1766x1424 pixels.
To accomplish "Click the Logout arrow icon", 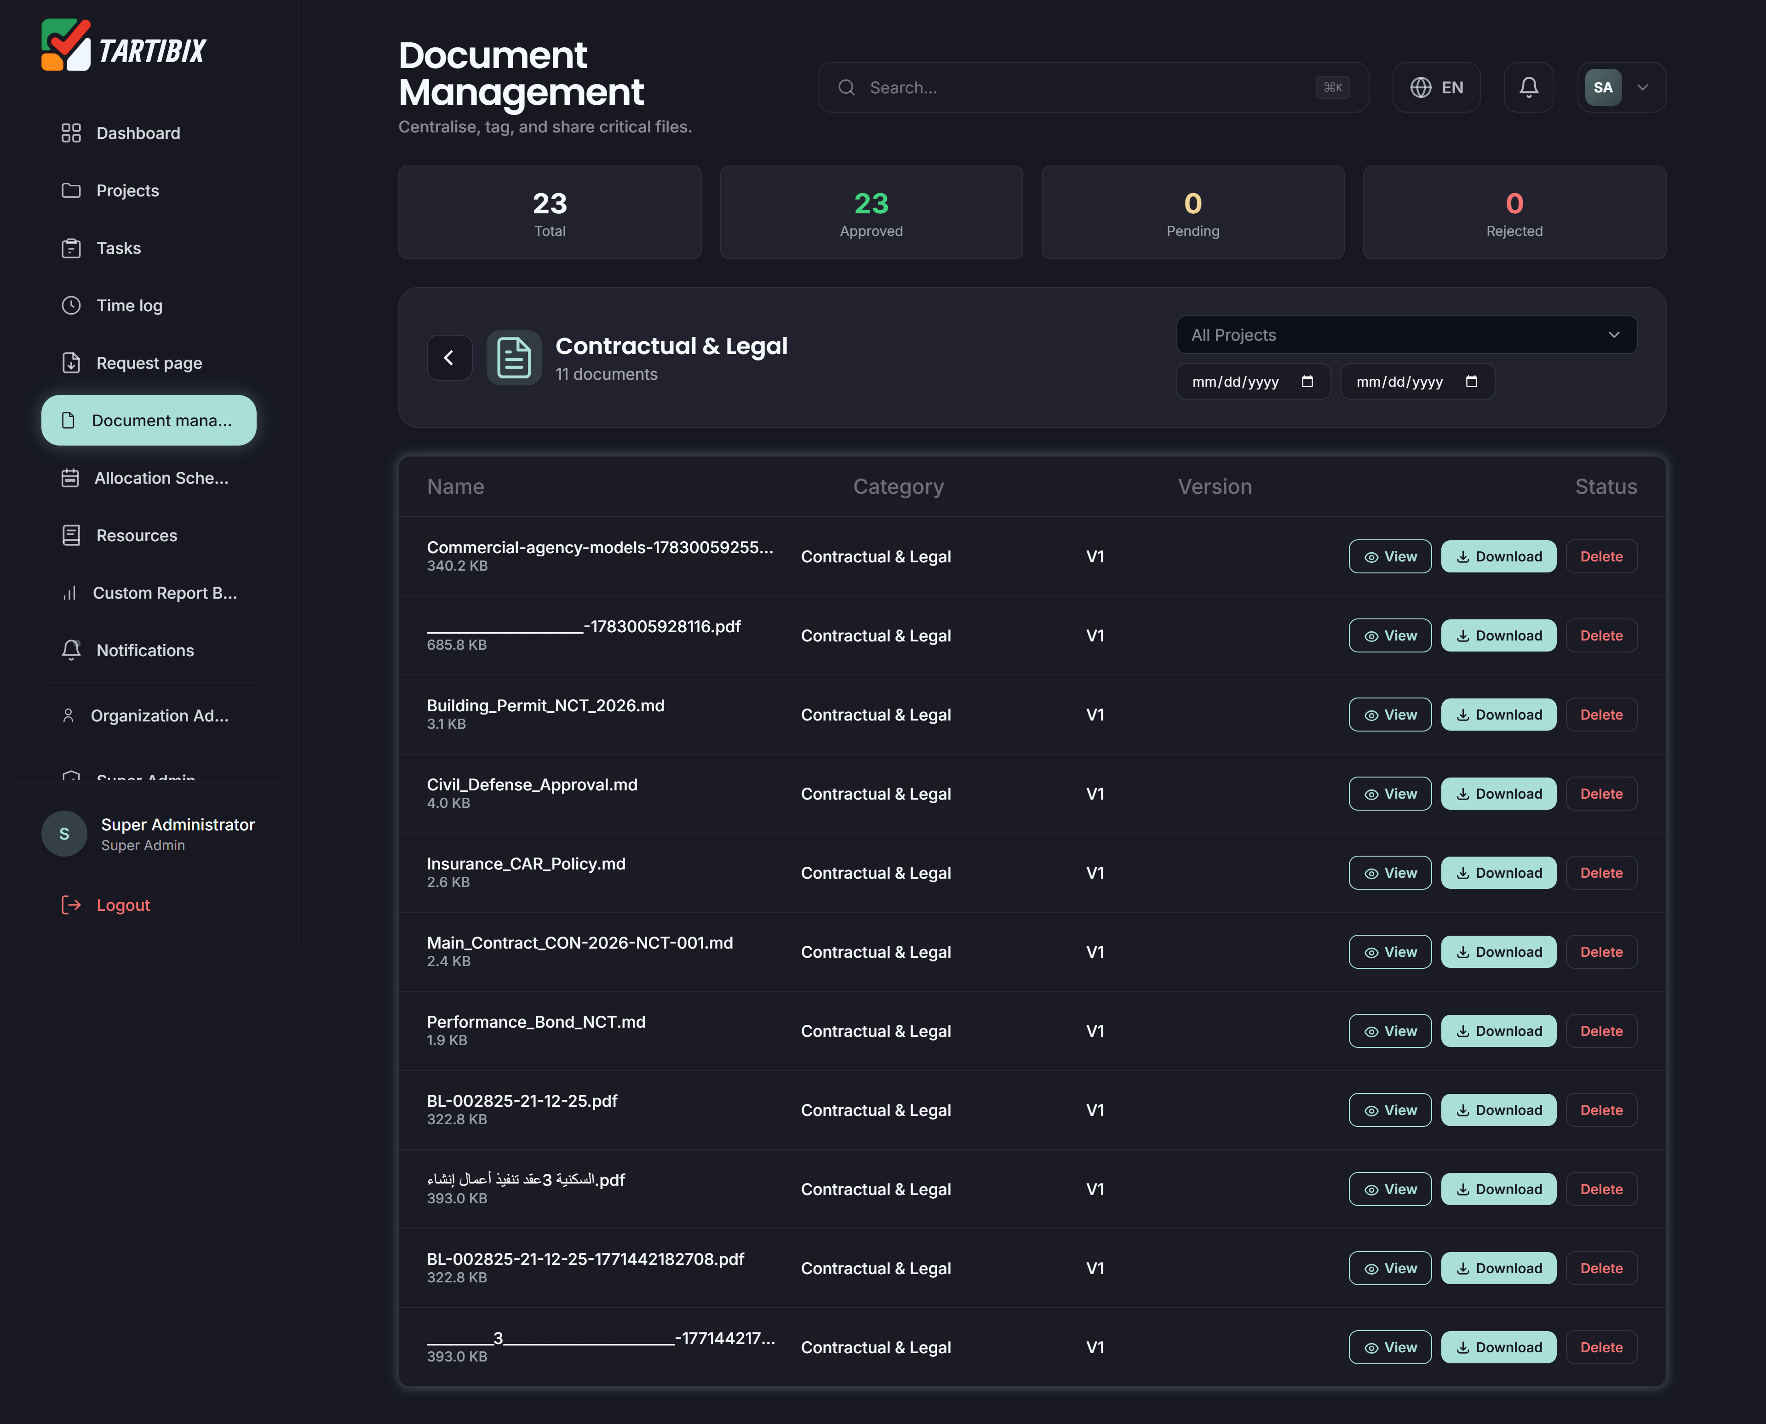I will [x=71, y=905].
